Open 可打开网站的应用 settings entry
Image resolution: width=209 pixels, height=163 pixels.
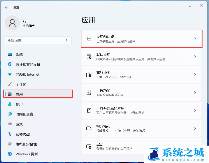(141, 110)
